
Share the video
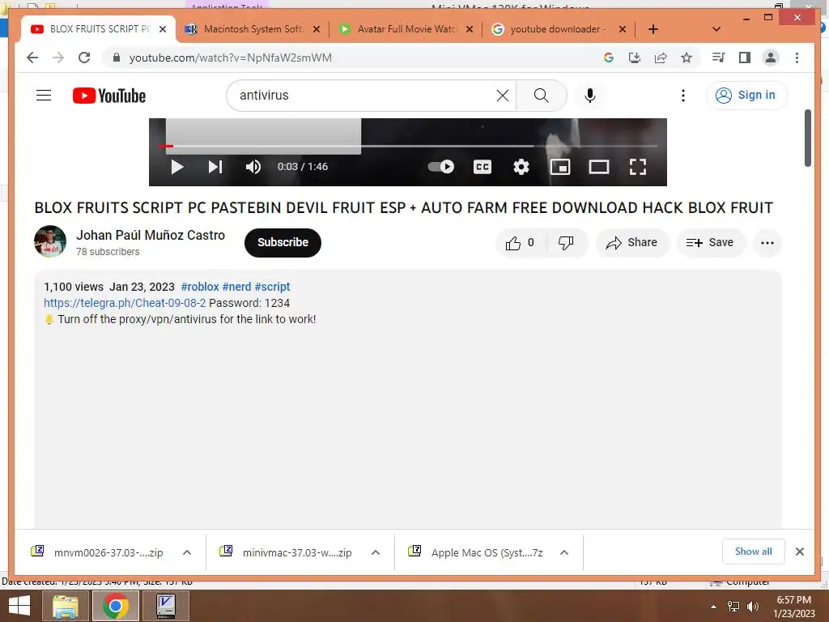tap(632, 243)
